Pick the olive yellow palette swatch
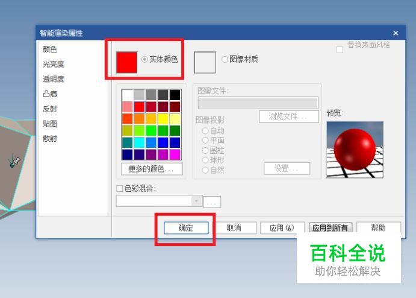The width and height of the screenshot is (416, 298). (128, 131)
